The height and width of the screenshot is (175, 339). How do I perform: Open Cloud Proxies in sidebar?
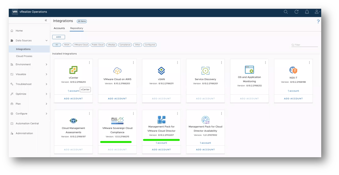24,56
